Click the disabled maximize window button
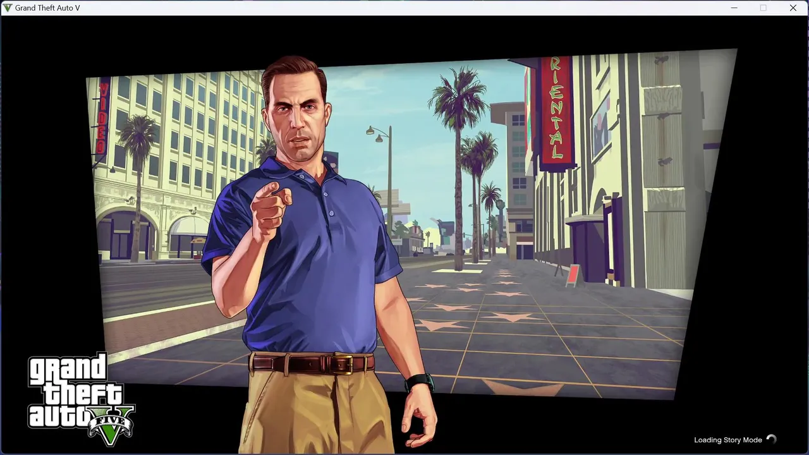Viewport: 809px width, 455px height. (x=763, y=8)
